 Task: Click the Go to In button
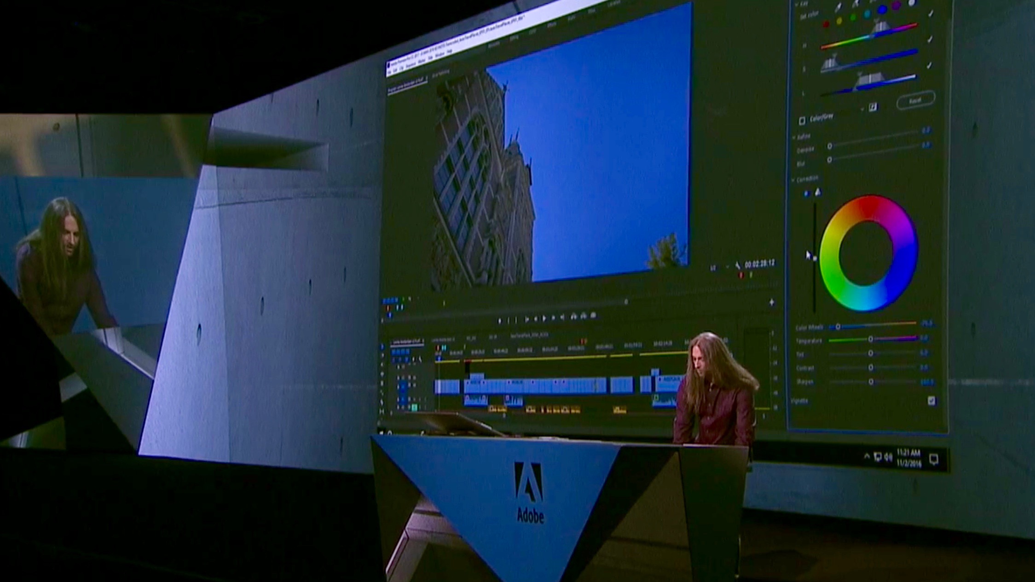coord(527,319)
